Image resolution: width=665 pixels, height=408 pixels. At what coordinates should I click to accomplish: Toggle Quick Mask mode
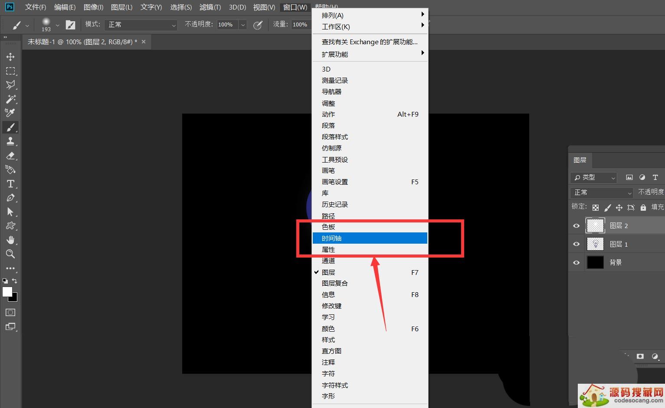[10, 312]
